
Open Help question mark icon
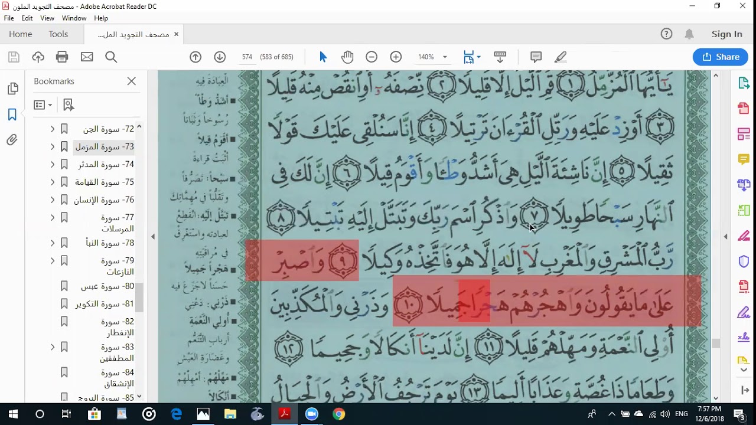coord(666,34)
